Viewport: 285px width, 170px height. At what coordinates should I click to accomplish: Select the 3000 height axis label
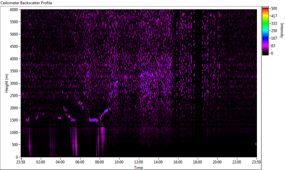click(x=14, y=84)
